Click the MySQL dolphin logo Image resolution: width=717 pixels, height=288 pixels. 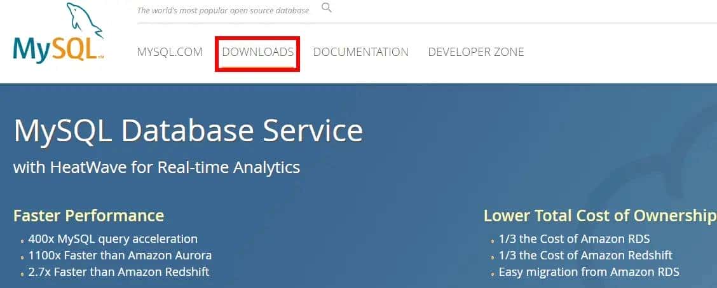coord(58,32)
